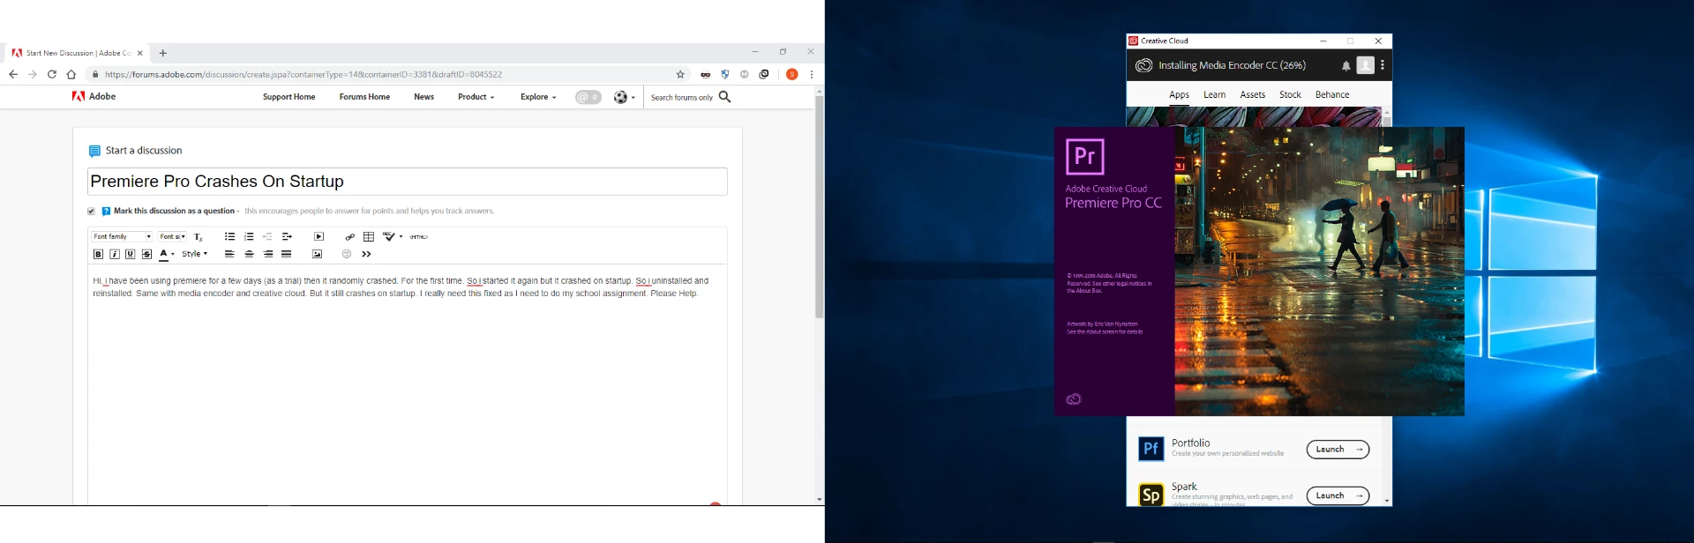Apply the font color button (letter A)
The width and height of the screenshot is (1694, 543).
click(163, 254)
